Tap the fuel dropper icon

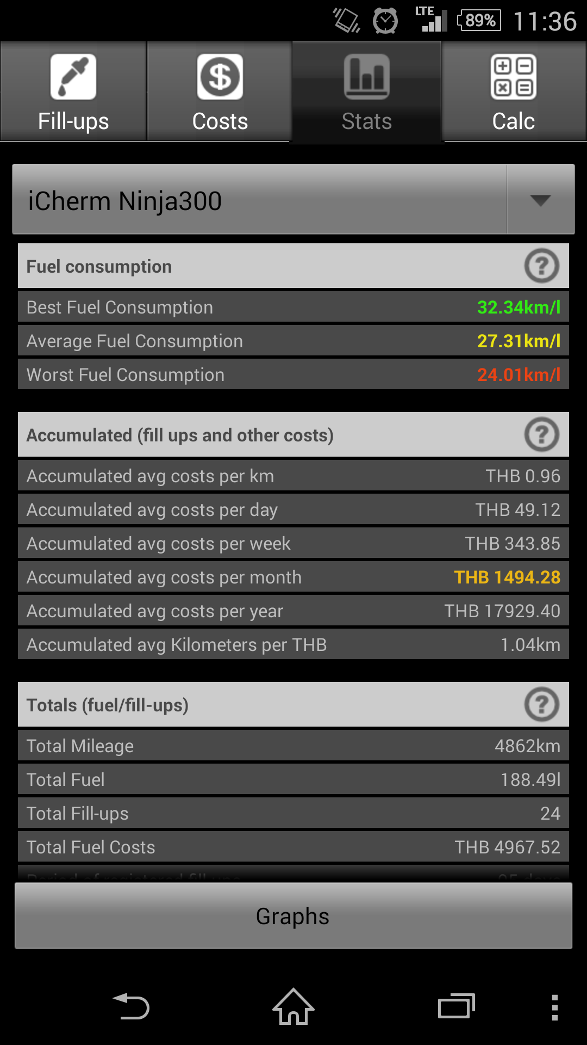(73, 77)
